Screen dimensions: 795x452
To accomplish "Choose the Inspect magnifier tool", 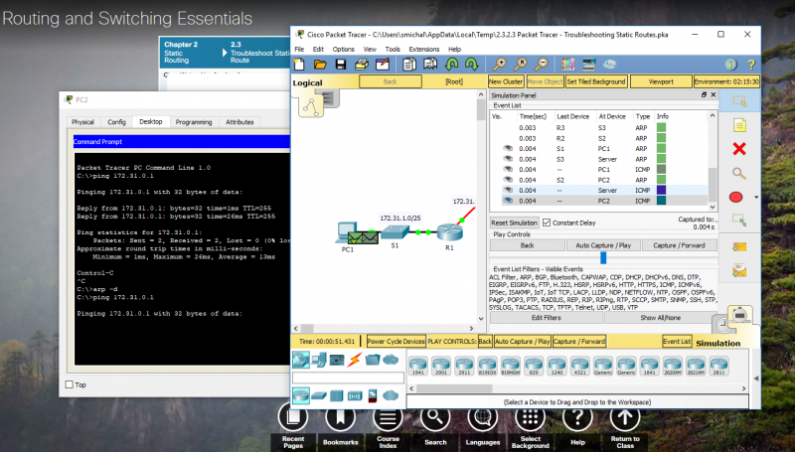I will pyautogui.click(x=739, y=173).
